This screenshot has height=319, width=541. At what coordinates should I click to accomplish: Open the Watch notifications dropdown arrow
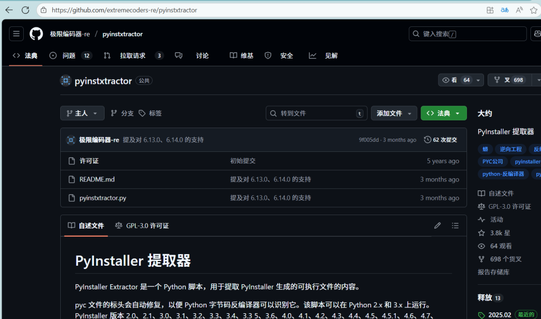click(x=478, y=80)
